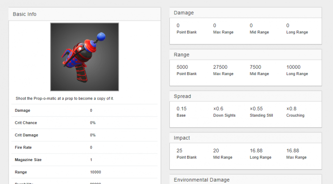Select the Magazine Size row

[x=84, y=160]
